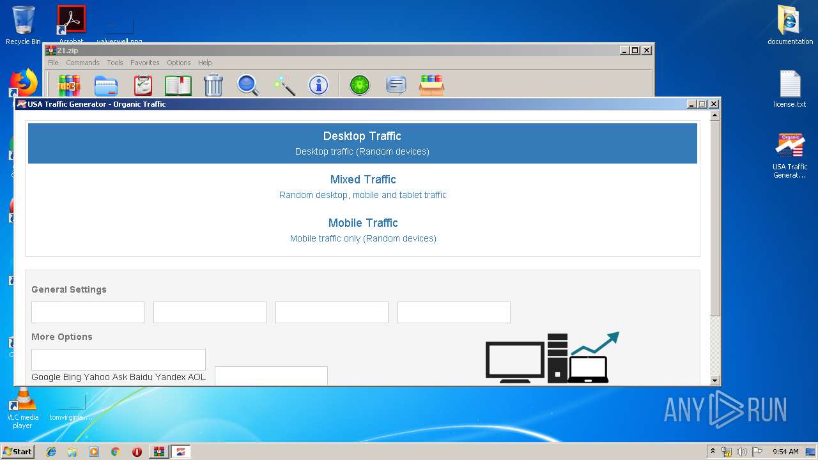Show hidden system tray icons
The image size is (818, 460).
pyautogui.click(x=713, y=452)
